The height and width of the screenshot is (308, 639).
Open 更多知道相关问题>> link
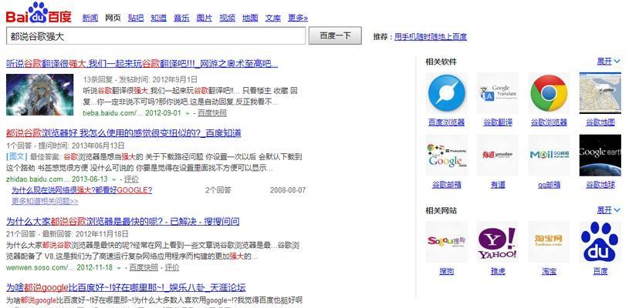45,201
